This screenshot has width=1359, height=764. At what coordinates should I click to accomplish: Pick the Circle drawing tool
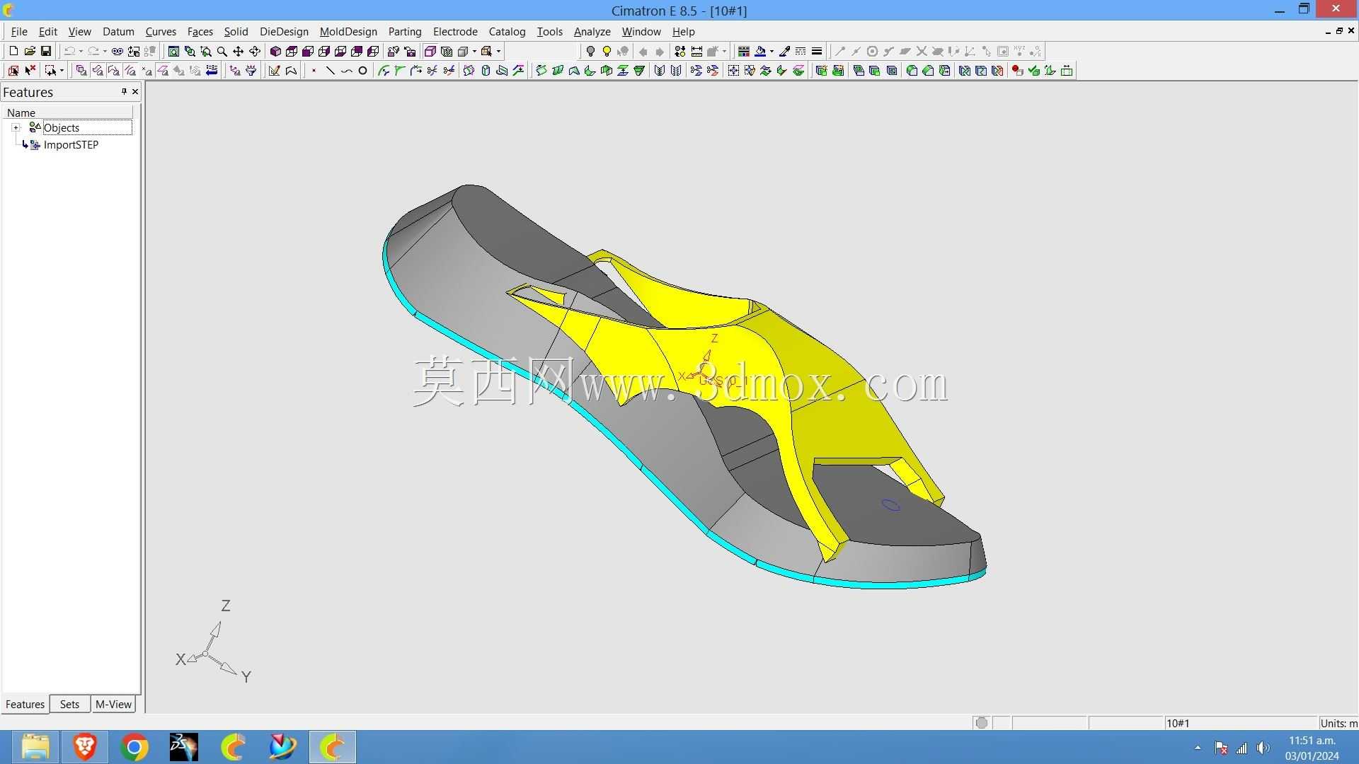(362, 71)
